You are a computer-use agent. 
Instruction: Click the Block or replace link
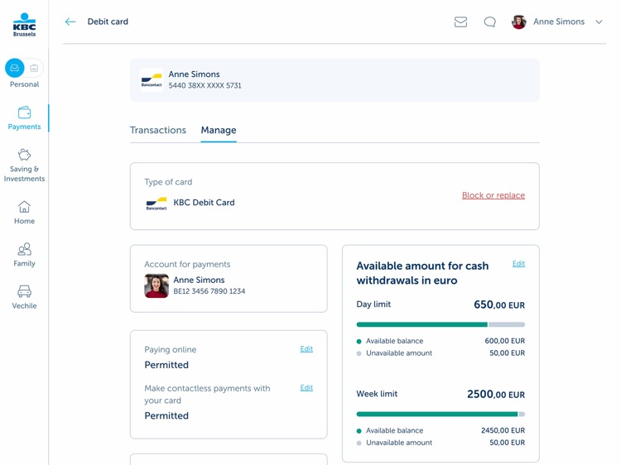click(493, 195)
